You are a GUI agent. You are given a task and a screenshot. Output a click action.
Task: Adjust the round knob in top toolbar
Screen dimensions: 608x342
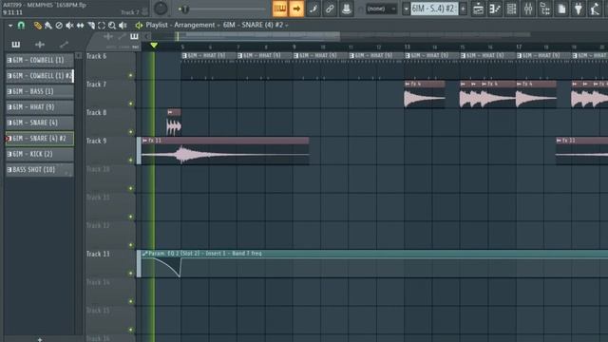coord(161,9)
